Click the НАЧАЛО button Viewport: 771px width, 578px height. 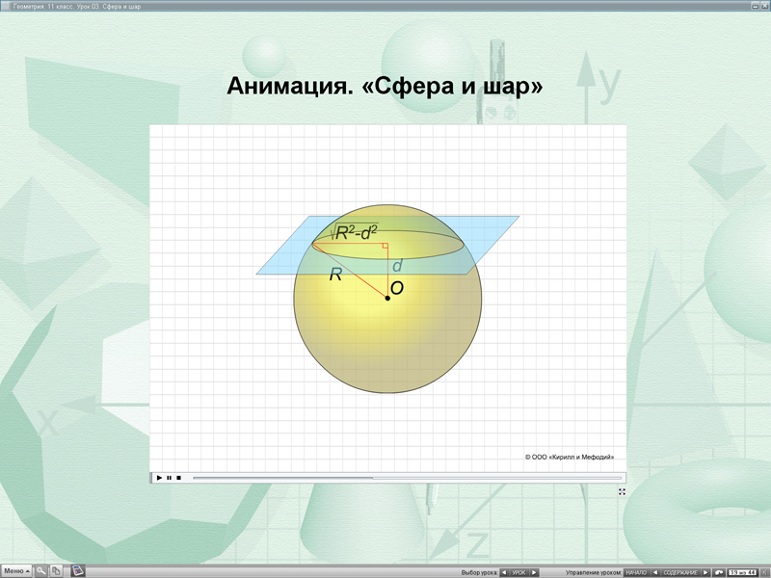(637, 572)
